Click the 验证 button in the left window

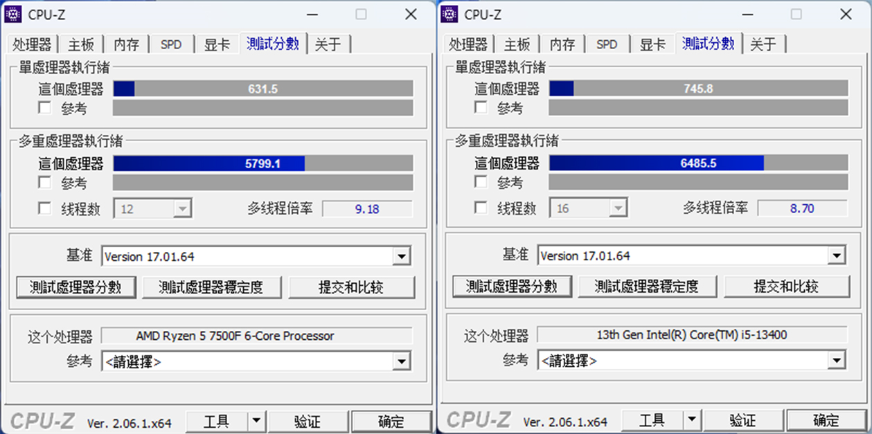308,419
